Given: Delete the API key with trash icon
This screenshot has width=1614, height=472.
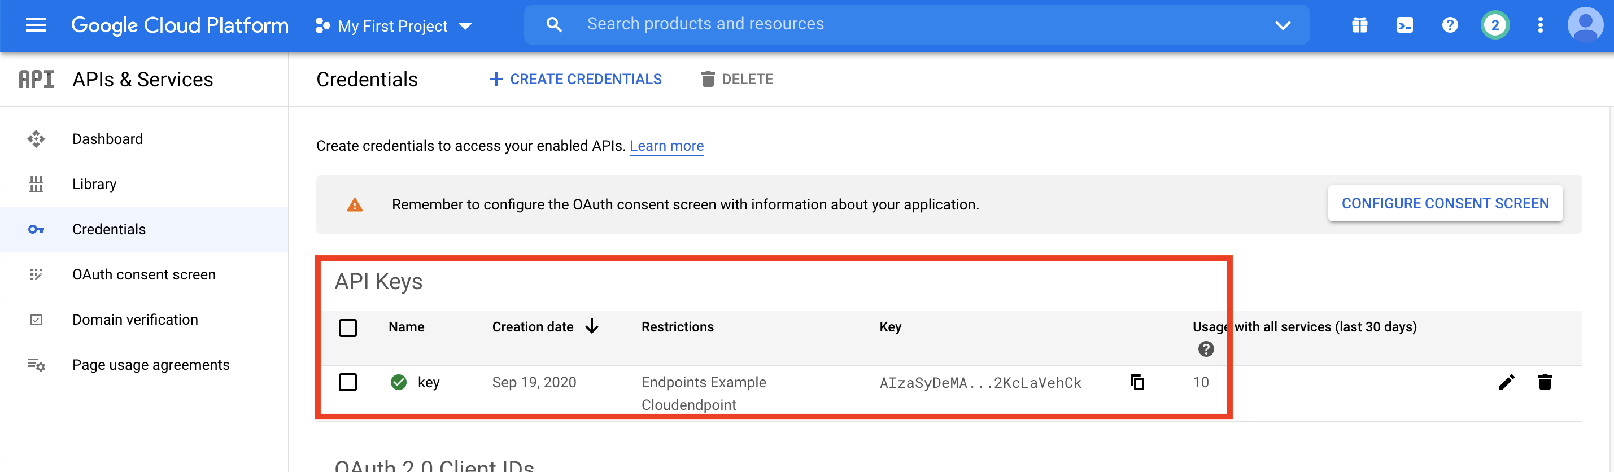Looking at the screenshot, I should [x=1545, y=382].
